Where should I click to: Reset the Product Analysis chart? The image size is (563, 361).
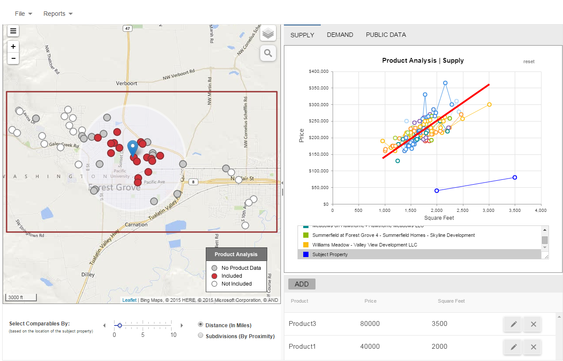(529, 61)
